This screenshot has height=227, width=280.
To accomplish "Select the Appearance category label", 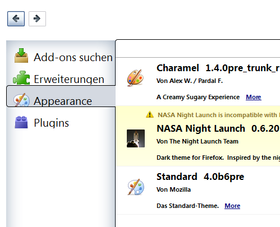I will point(63,101).
